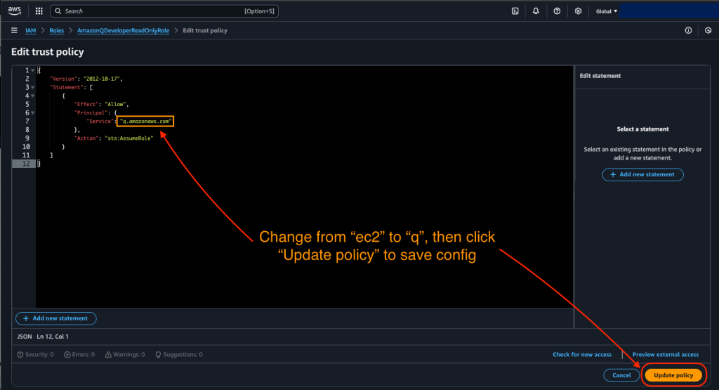The height and width of the screenshot is (390, 719).
Task: Click the "sts:AssumeRole" action line
Action: coord(114,138)
